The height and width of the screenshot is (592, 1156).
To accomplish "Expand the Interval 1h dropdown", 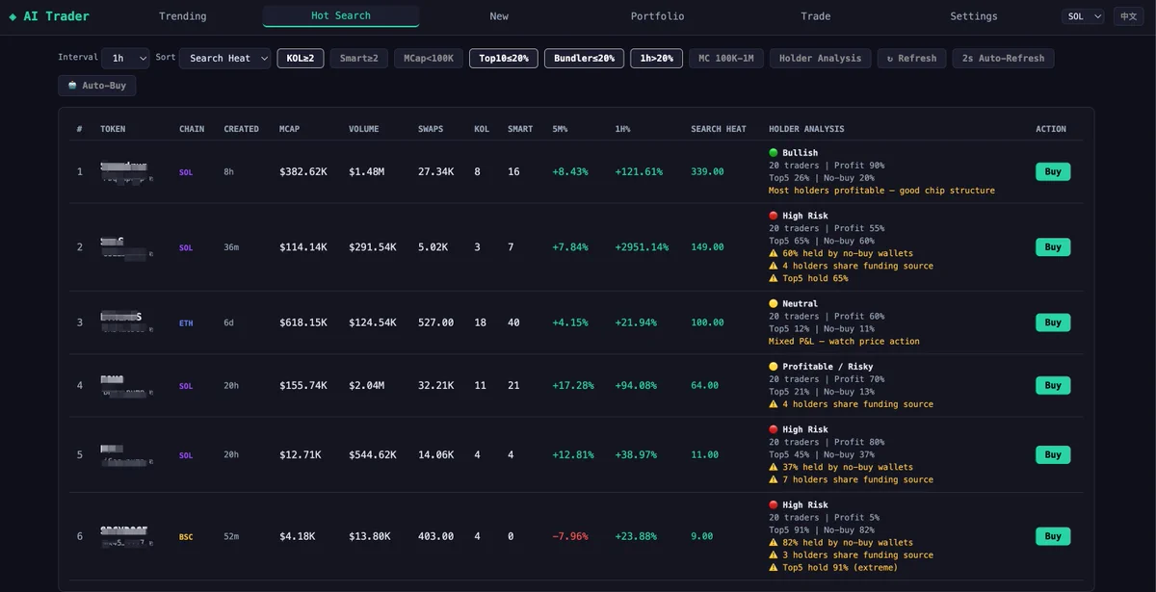I will tap(125, 58).
